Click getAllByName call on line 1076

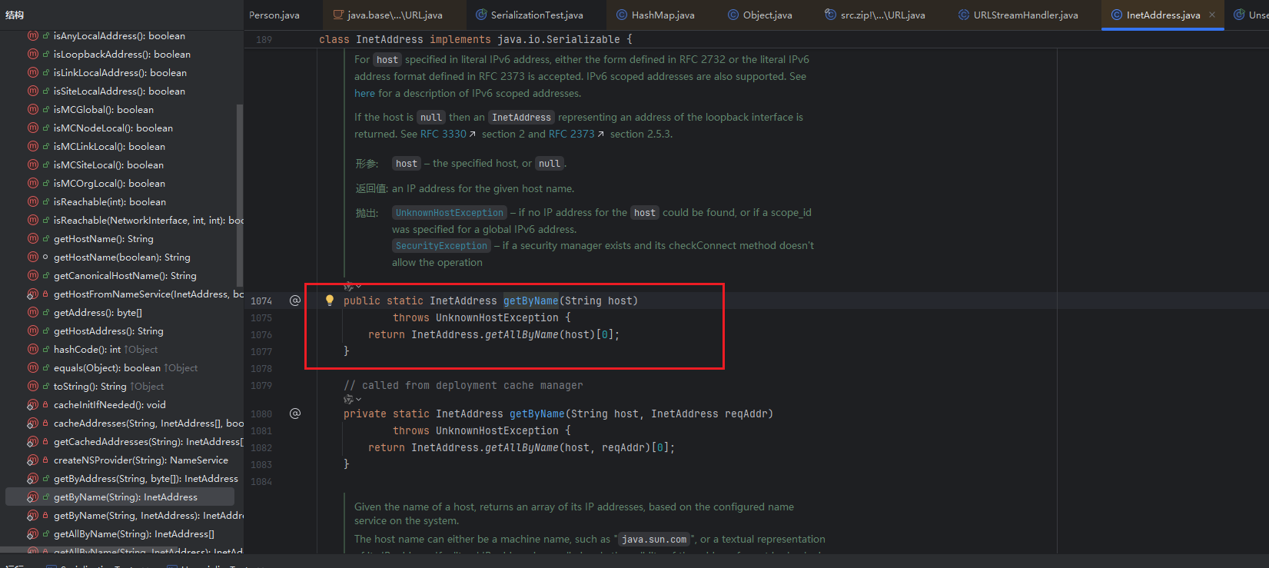tap(521, 334)
